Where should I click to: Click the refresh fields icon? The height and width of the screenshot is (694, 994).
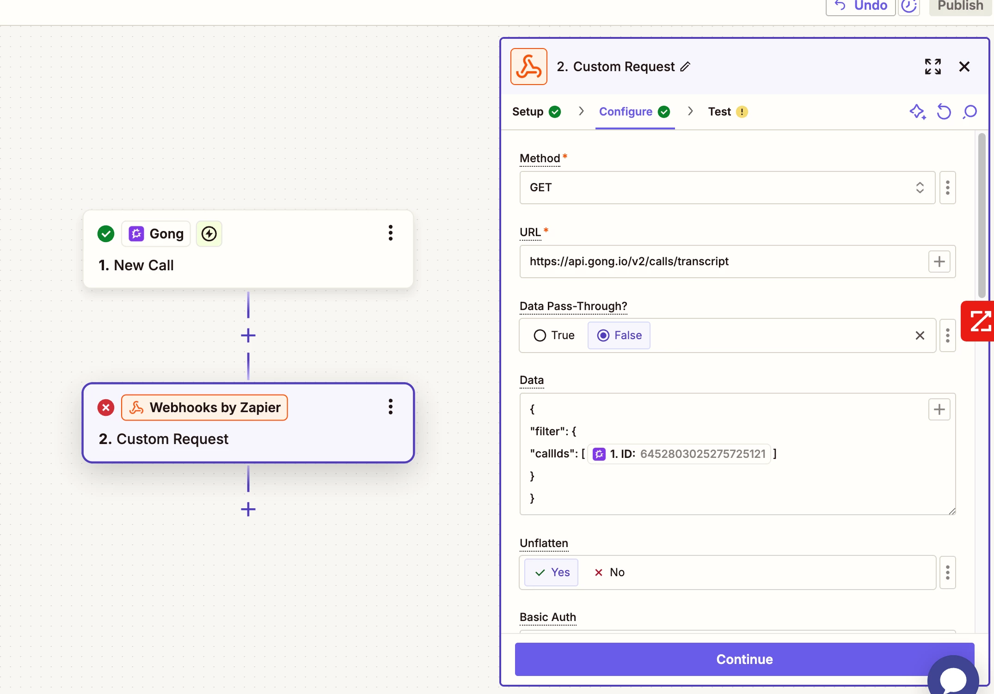[944, 112]
